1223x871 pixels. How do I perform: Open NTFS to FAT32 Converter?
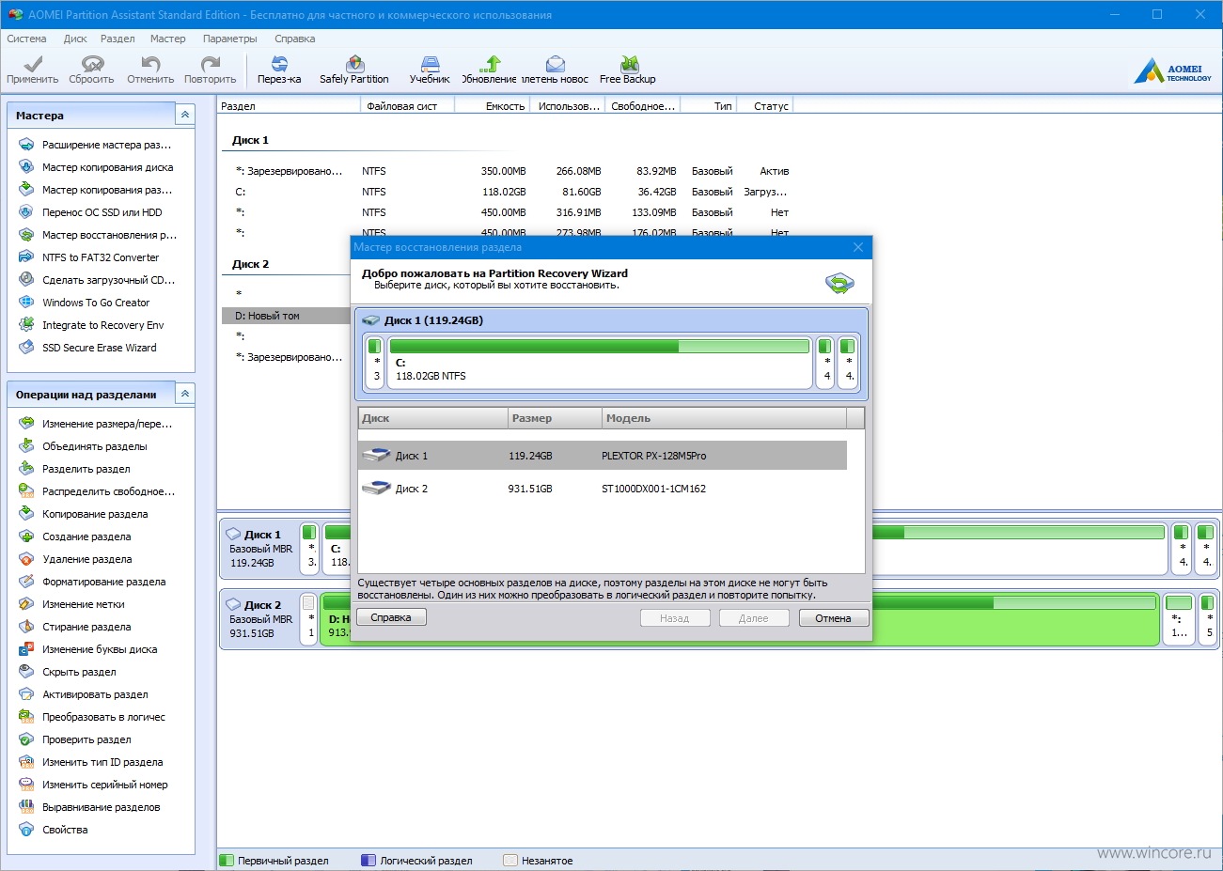[89, 257]
